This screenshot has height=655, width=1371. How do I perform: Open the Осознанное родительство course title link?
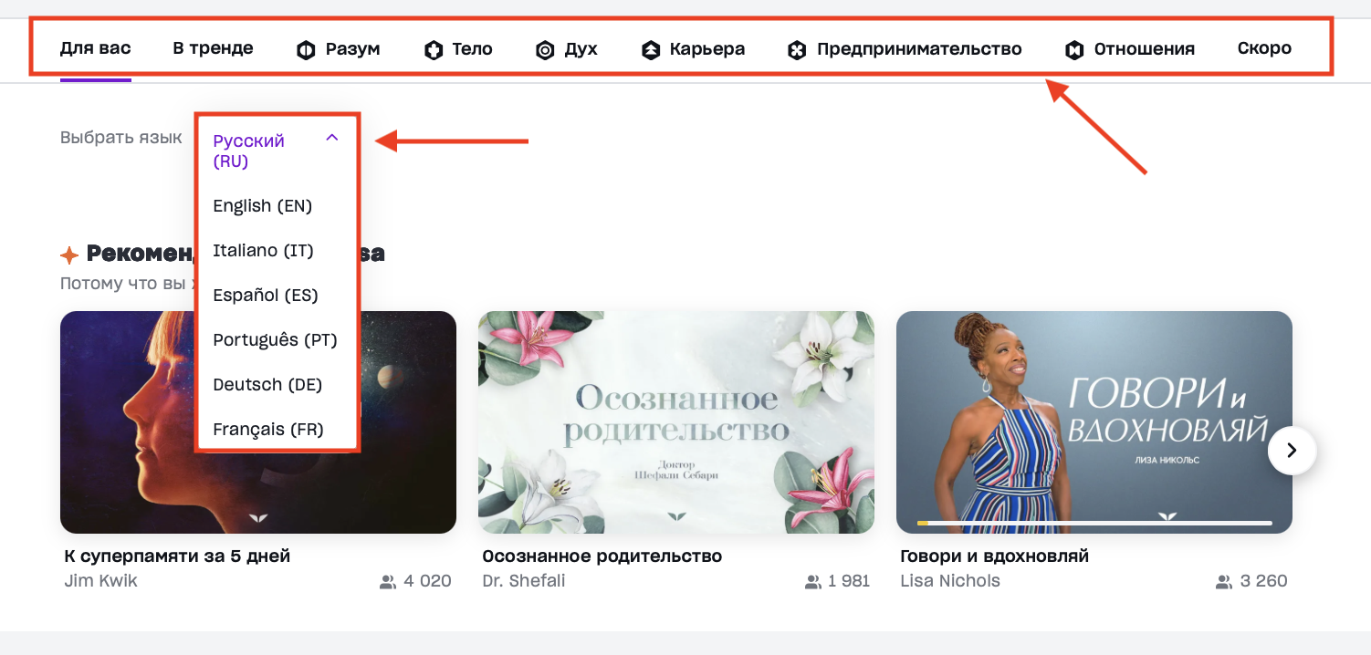click(x=602, y=556)
